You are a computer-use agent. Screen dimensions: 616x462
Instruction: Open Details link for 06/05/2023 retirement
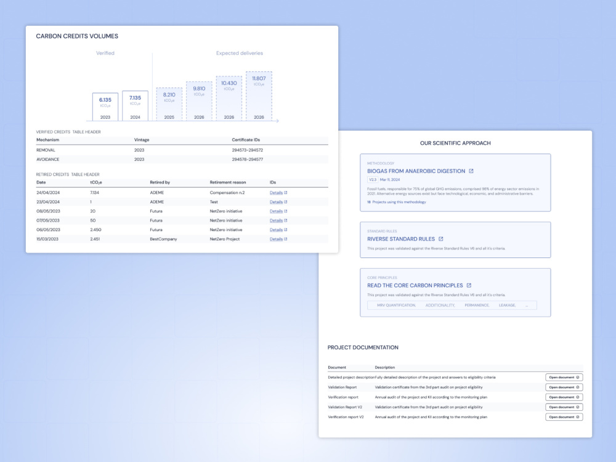point(278,230)
